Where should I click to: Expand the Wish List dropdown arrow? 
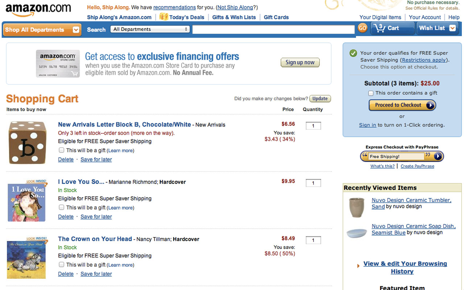click(452, 28)
